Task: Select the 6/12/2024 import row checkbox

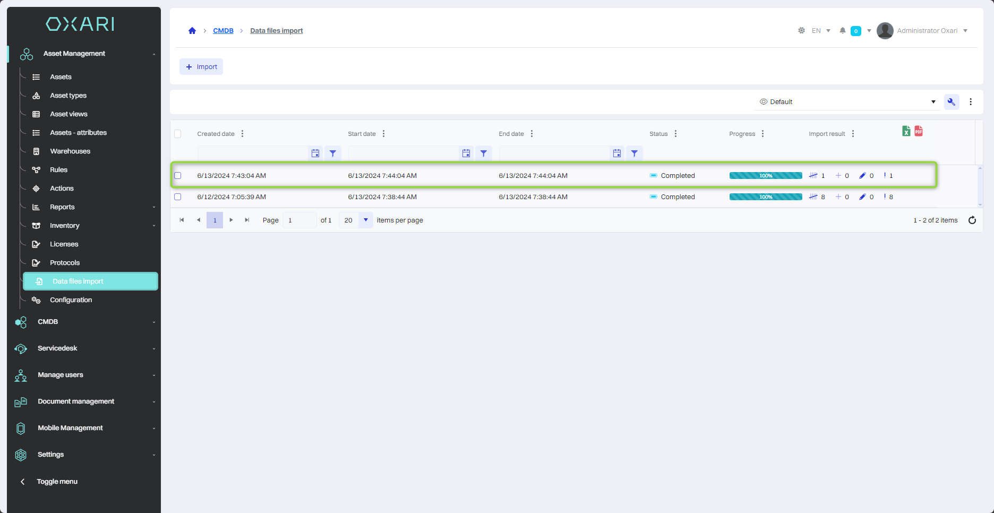Action: (x=178, y=197)
